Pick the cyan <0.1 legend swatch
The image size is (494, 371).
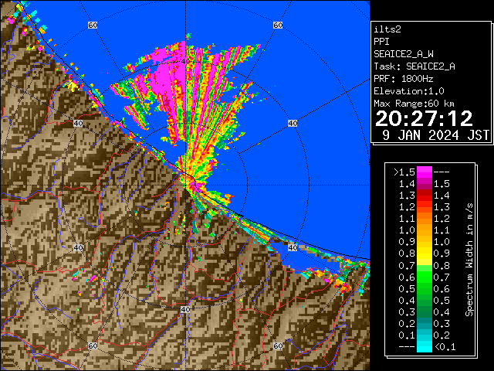[x=424, y=347]
